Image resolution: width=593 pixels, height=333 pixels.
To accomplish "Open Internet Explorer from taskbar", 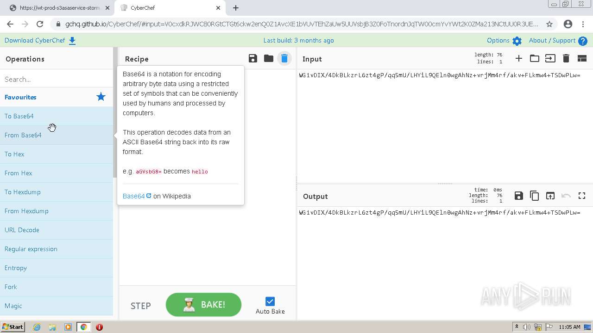I will tap(37, 327).
